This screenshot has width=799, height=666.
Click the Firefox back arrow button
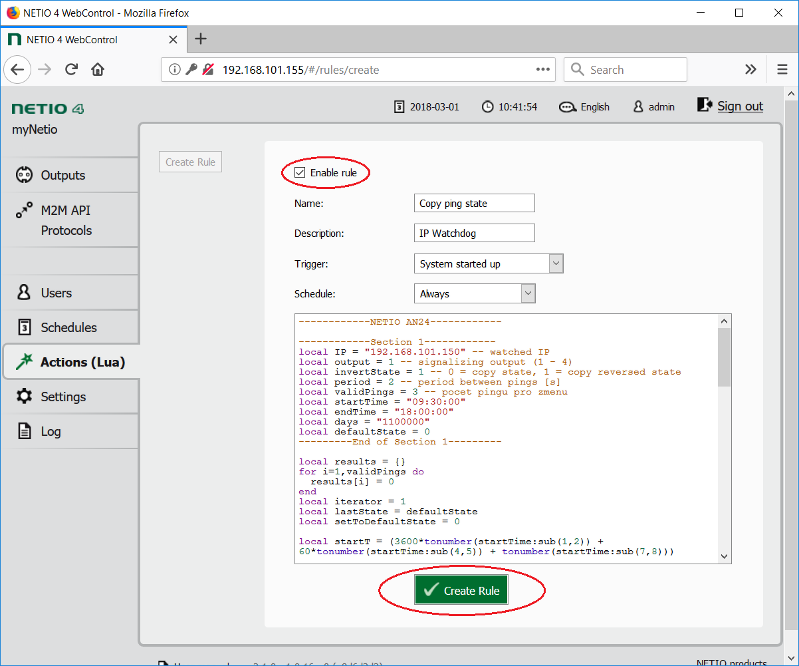click(x=17, y=70)
